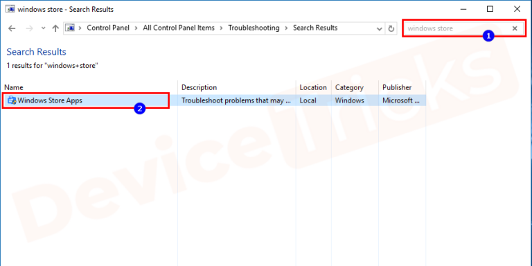Screen dimensions: 532x266
Task: Click the Control Panel icon in address bar
Action: pos(70,28)
